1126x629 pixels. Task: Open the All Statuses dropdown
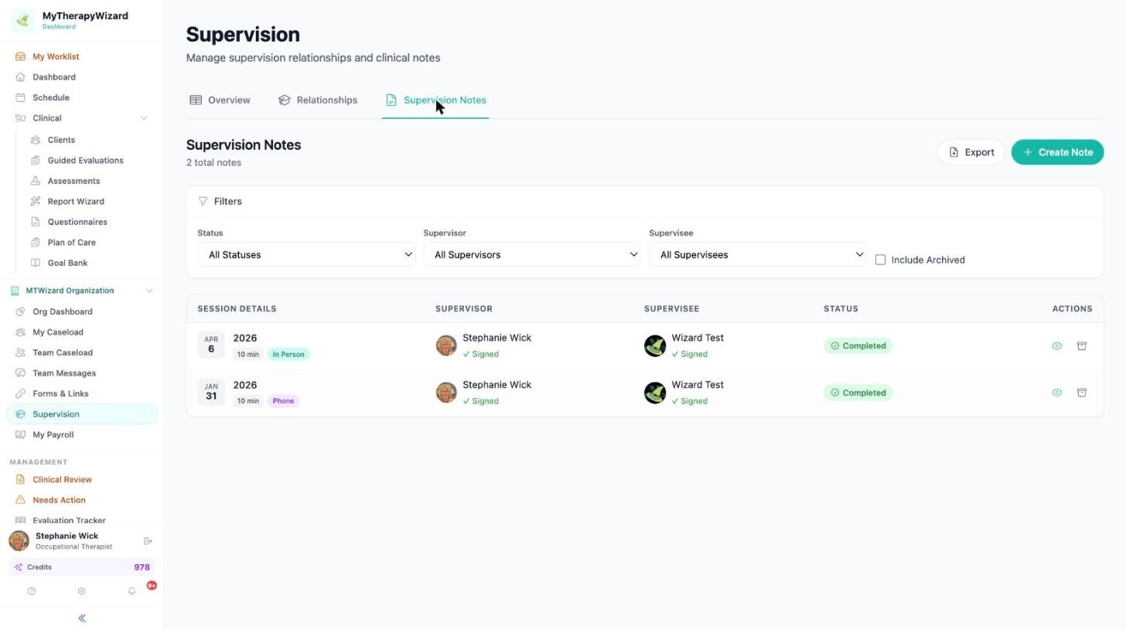(306, 255)
